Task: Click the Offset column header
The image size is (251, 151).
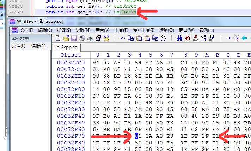Action: tap(71, 55)
